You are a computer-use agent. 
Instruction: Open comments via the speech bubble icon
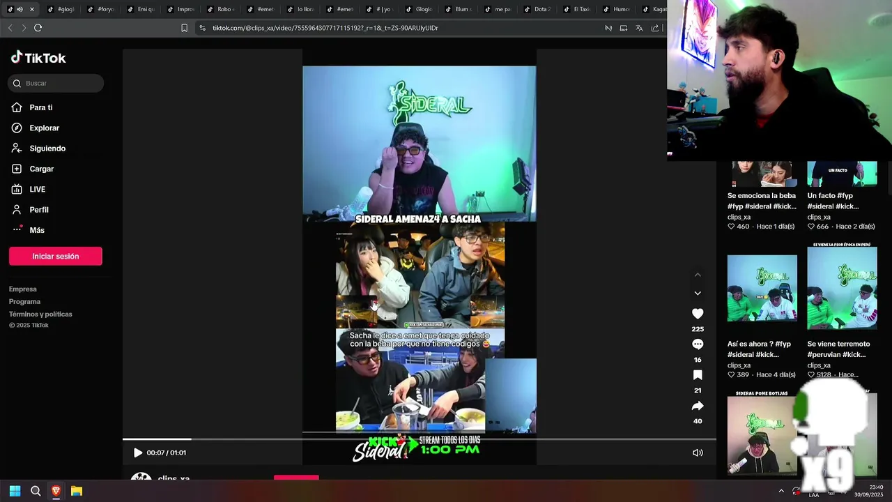698,344
